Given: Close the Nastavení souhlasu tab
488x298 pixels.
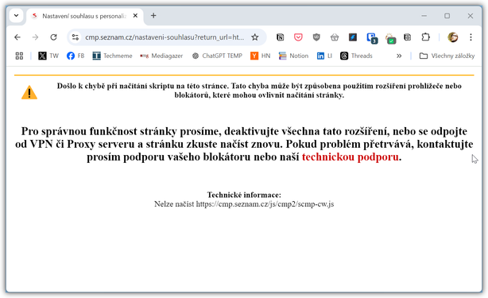Looking at the screenshot, I should point(135,16).
